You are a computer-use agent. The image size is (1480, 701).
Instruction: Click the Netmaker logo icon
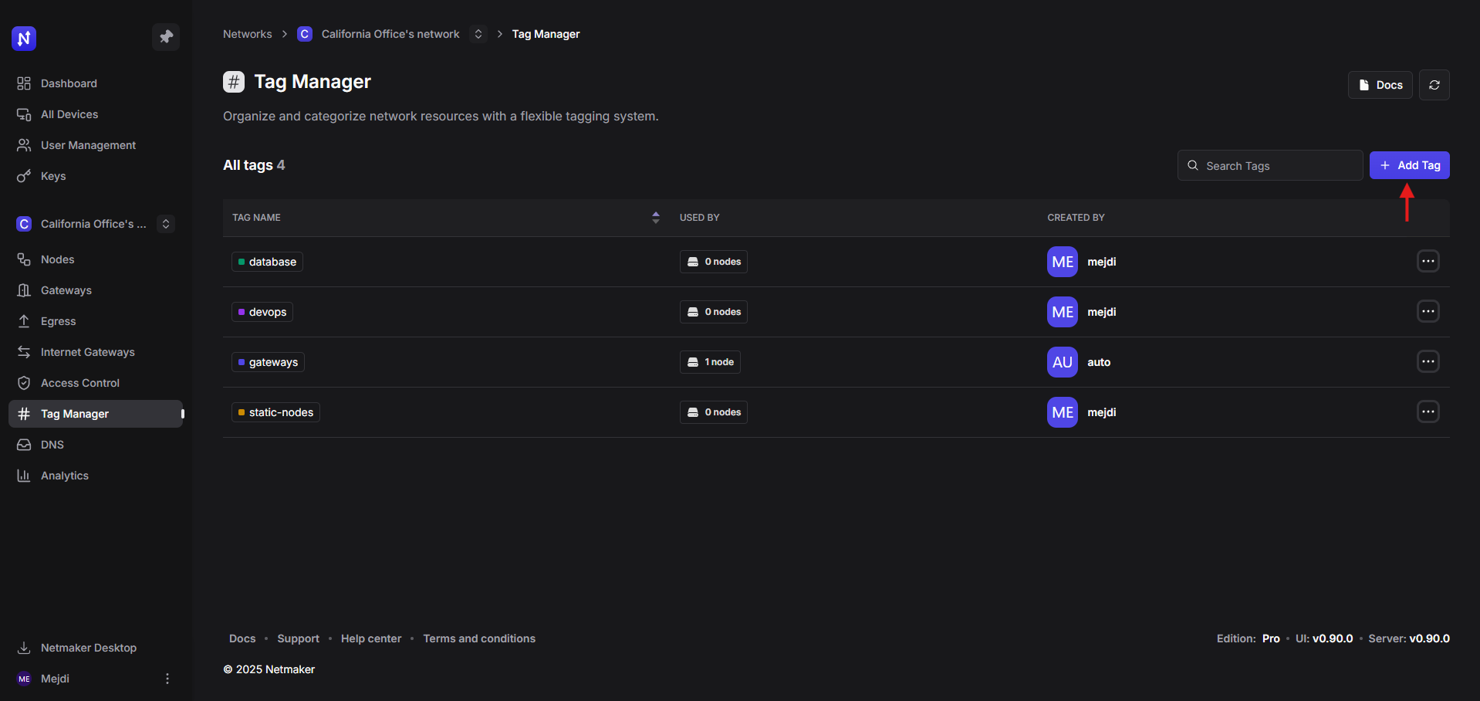[24, 38]
